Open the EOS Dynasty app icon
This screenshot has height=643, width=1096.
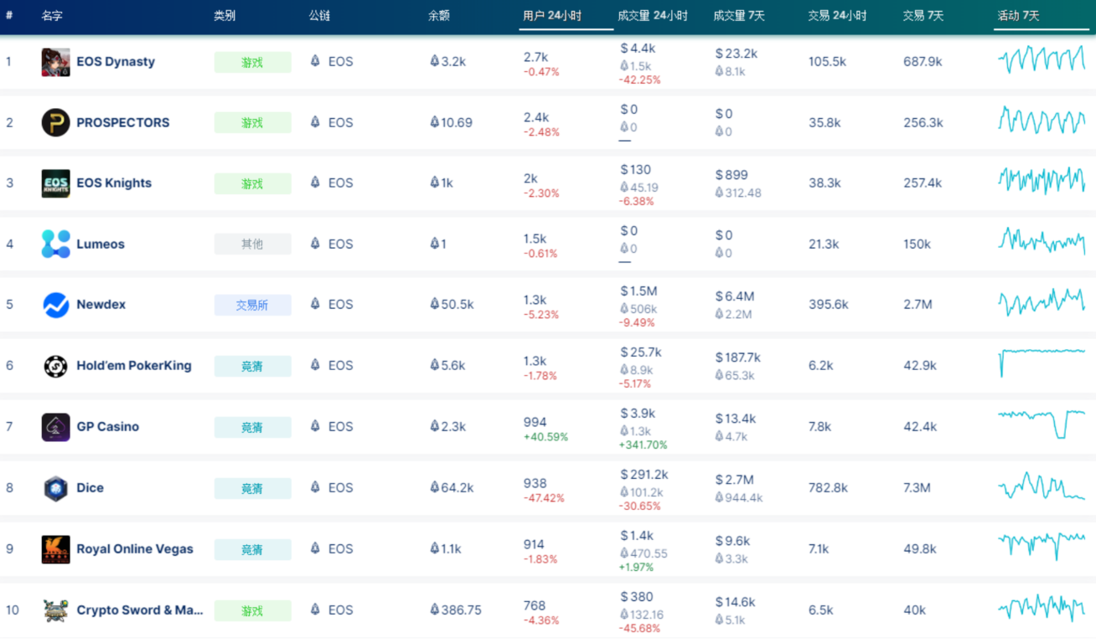(x=56, y=62)
